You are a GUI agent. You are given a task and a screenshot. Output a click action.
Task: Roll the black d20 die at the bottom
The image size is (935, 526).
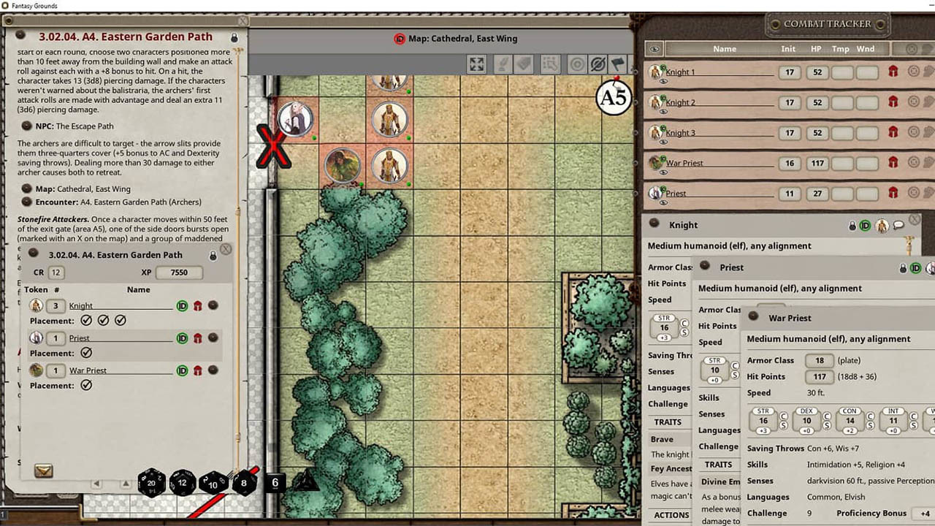click(151, 482)
